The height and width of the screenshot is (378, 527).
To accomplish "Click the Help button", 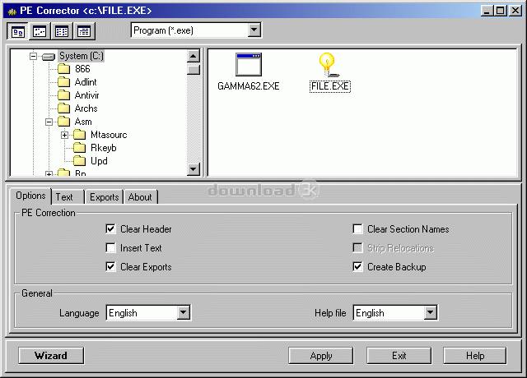I will pyautogui.click(x=475, y=356).
